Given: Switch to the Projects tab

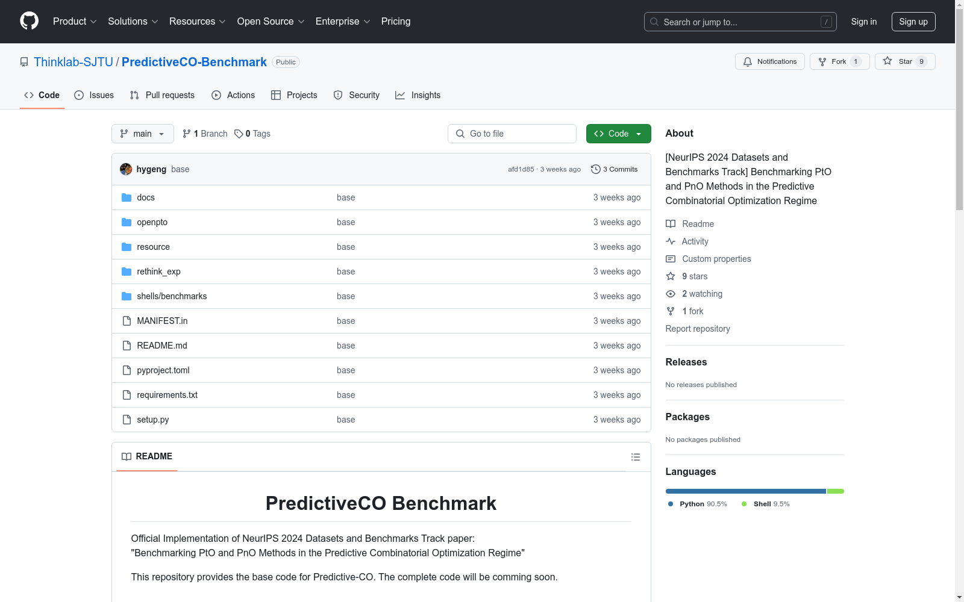Looking at the screenshot, I should click(x=294, y=95).
